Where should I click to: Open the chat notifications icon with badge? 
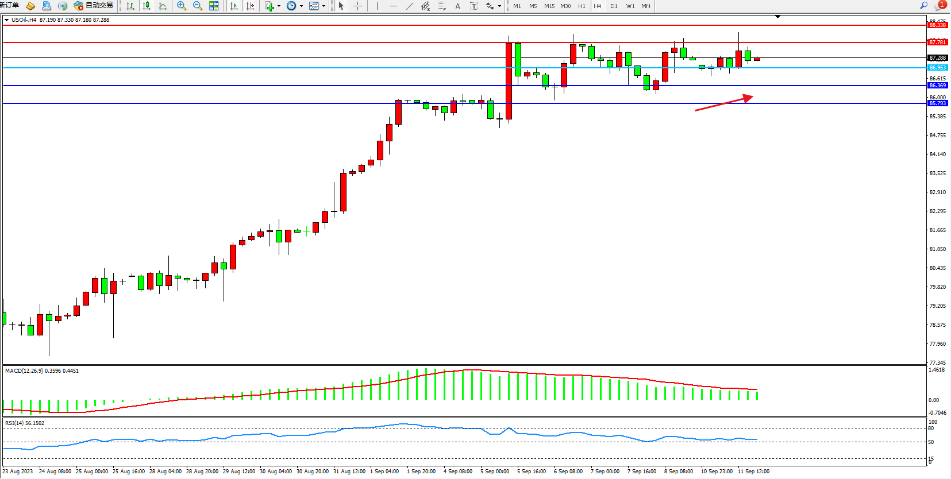click(x=940, y=5)
